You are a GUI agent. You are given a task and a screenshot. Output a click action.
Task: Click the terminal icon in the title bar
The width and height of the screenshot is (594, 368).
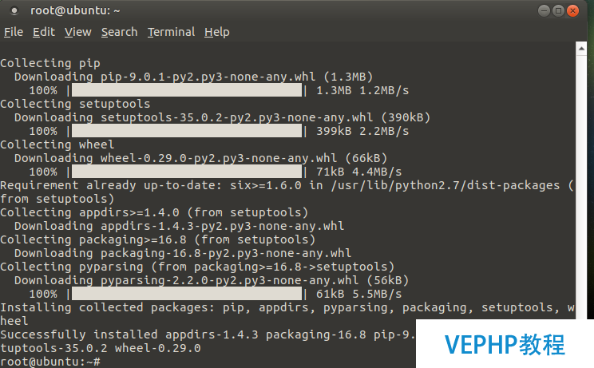click(x=14, y=11)
